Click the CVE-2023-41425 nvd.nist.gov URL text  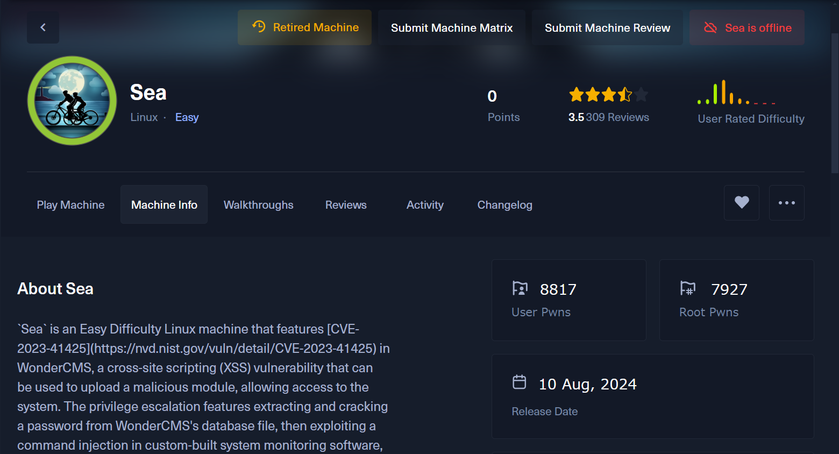[x=234, y=349]
